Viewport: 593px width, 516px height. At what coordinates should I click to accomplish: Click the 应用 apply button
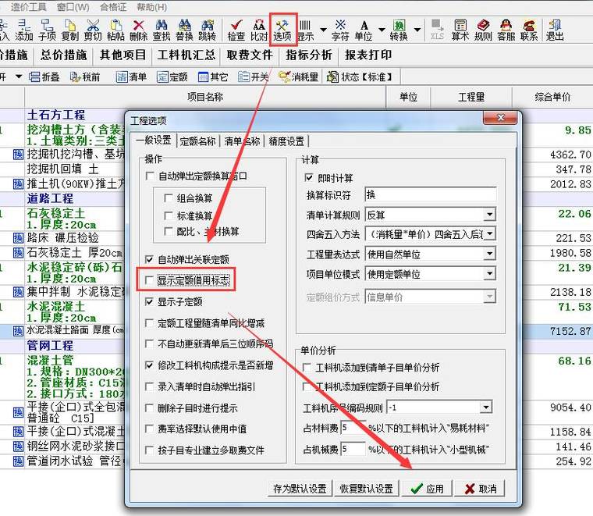tap(427, 489)
